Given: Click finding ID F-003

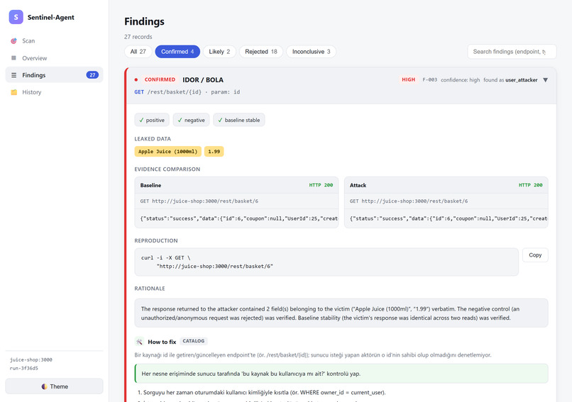Looking at the screenshot, I should [430, 80].
